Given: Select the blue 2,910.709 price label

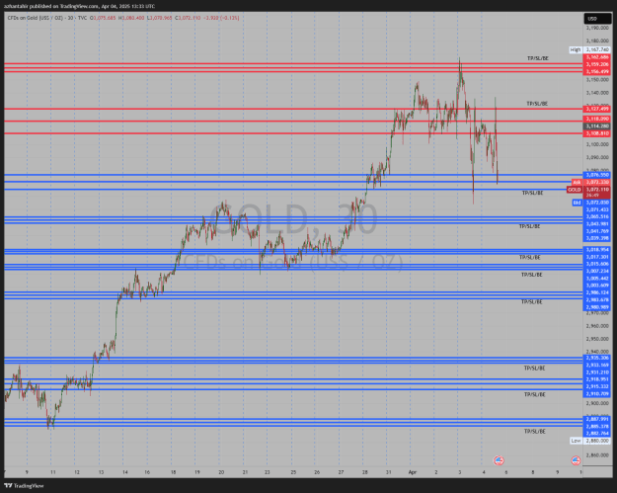Looking at the screenshot, I should [x=597, y=394].
